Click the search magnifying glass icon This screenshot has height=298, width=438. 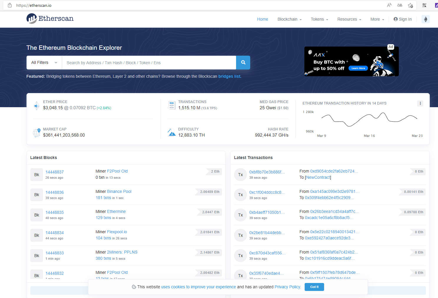pyautogui.click(x=243, y=62)
